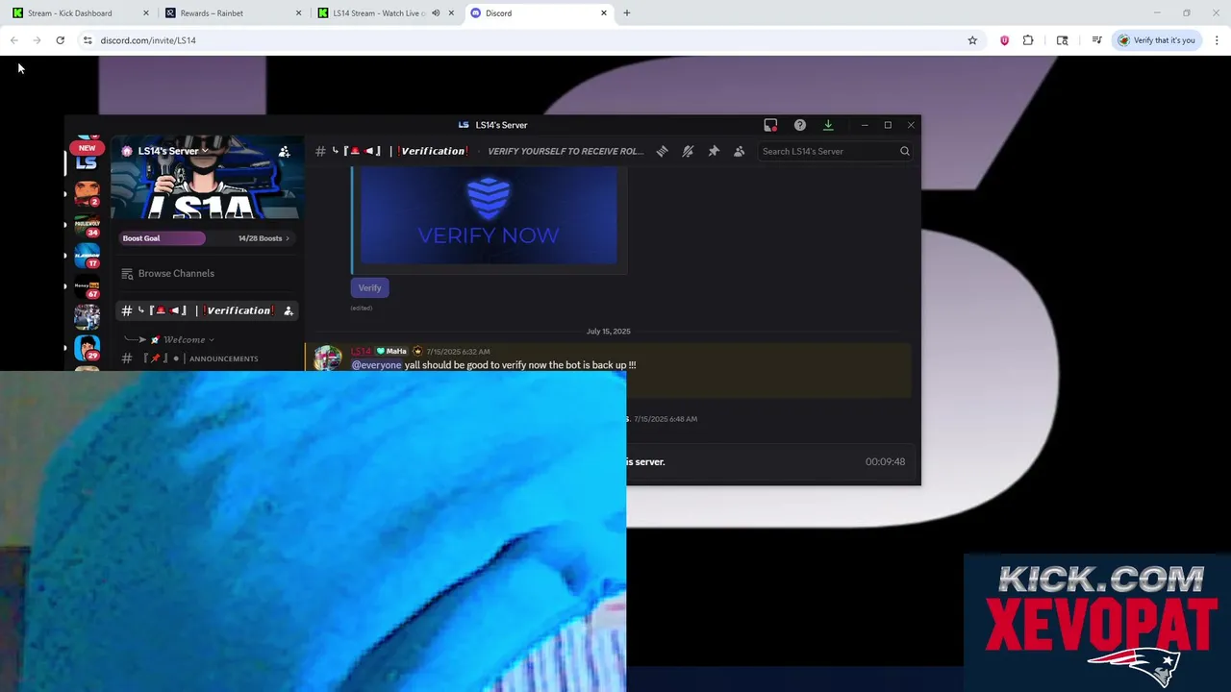Open the Extensions puzzle icon

coord(1028,40)
